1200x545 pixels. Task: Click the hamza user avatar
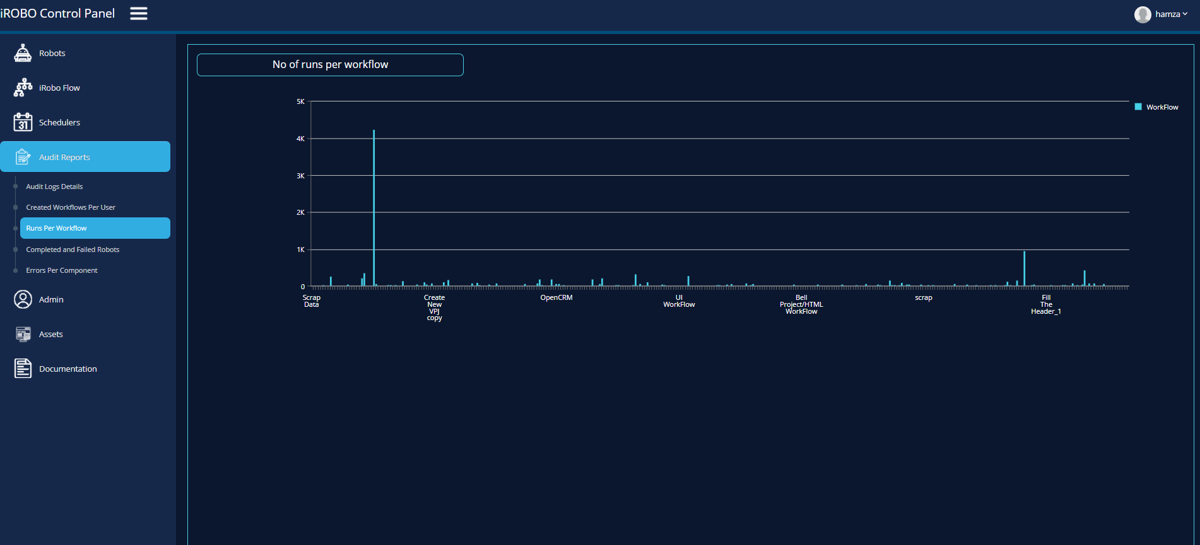pos(1143,14)
